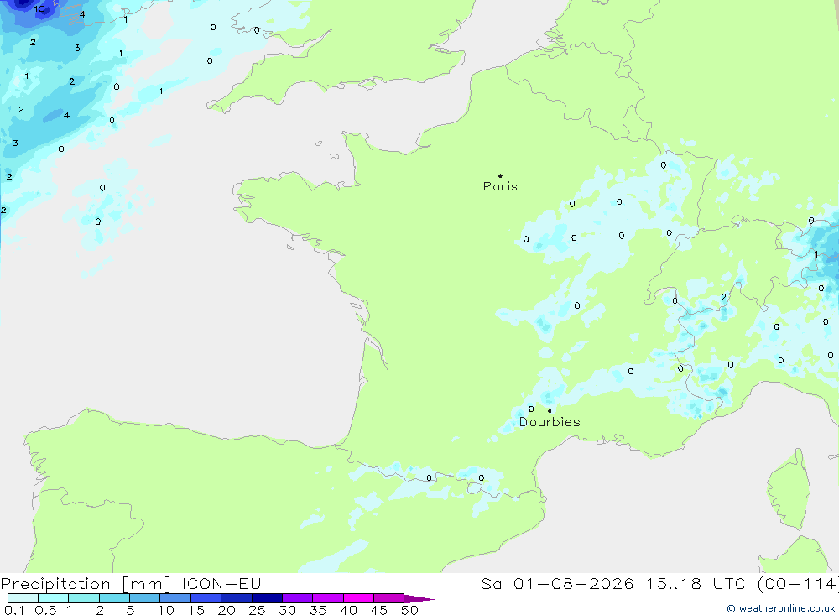Viewport: 839px width, 615px height.
Task: Click the Dourbies town label
Action: tap(550, 422)
